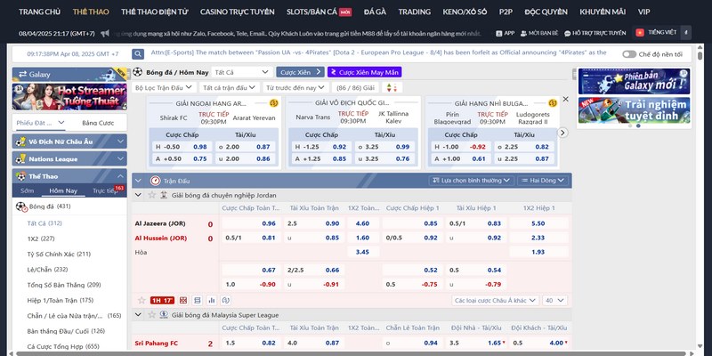
Task: Open THỂ THAO ĐIỆN TỬ menu
Action: coord(154,12)
